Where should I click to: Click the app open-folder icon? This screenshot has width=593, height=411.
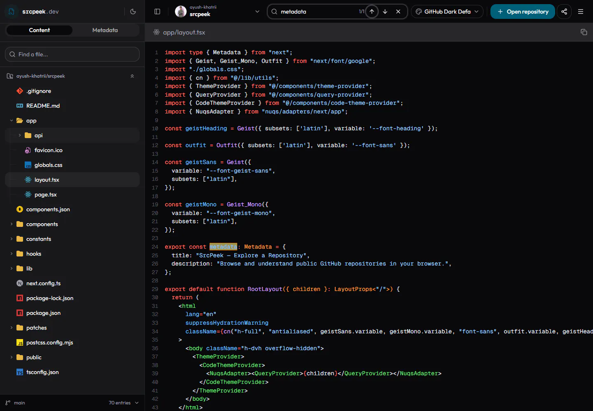pyautogui.click(x=20, y=120)
